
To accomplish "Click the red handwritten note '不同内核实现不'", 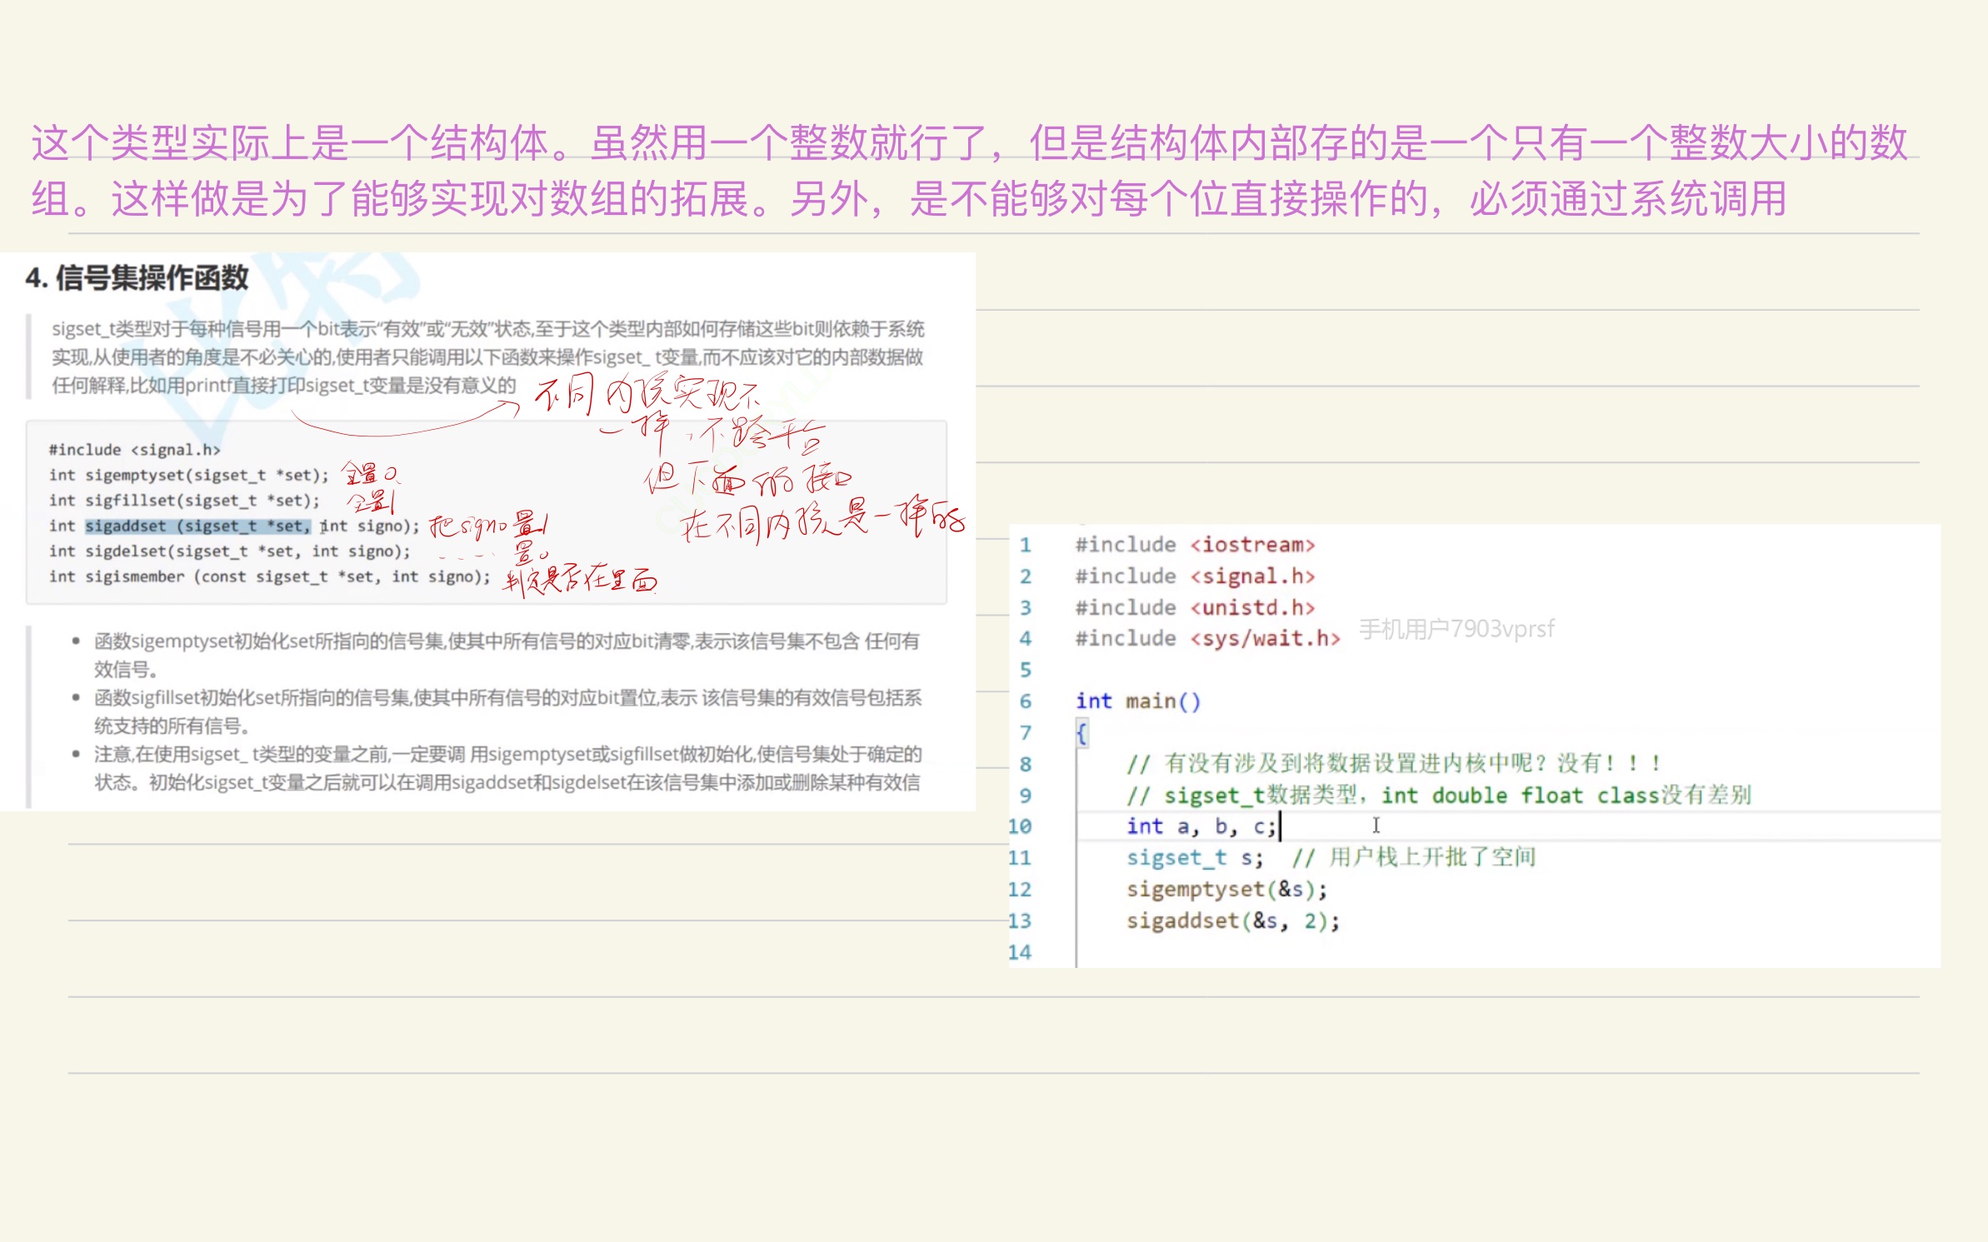I will pos(646,394).
